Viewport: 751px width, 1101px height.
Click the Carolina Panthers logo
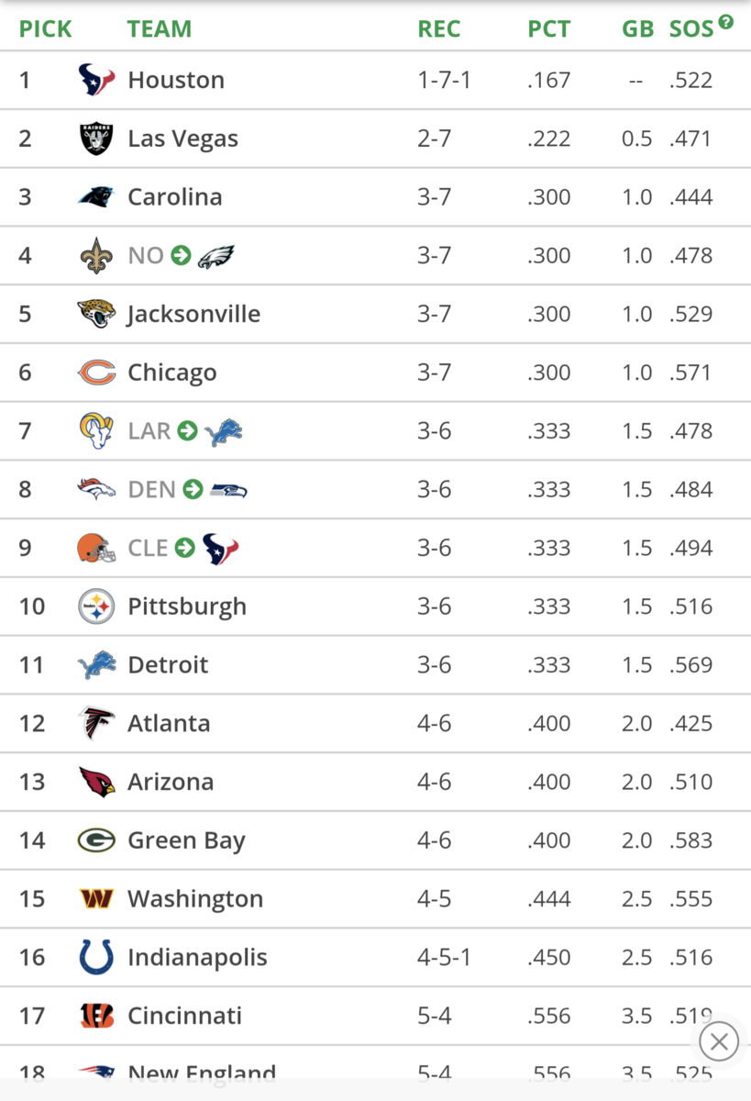pyautogui.click(x=96, y=197)
